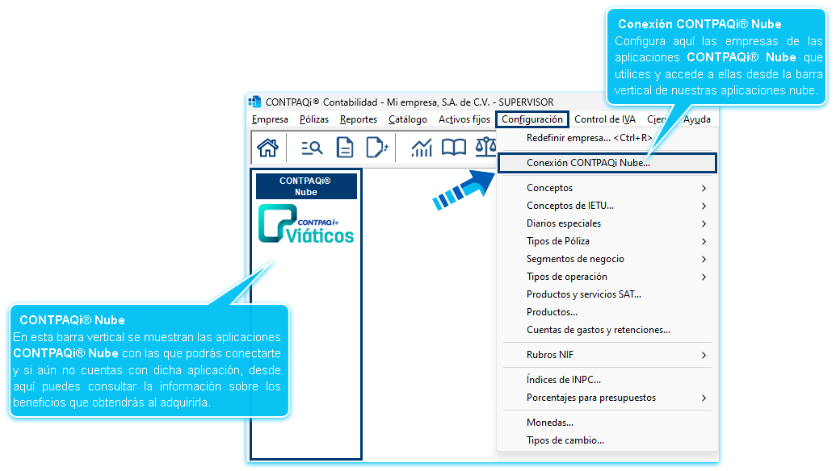This screenshot has height=471, width=836.
Task: Click the CONTPAQi app icon in title bar
Action: [255, 102]
